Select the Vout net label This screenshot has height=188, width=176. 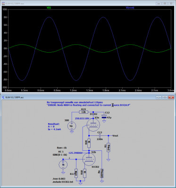(x=115, y=136)
